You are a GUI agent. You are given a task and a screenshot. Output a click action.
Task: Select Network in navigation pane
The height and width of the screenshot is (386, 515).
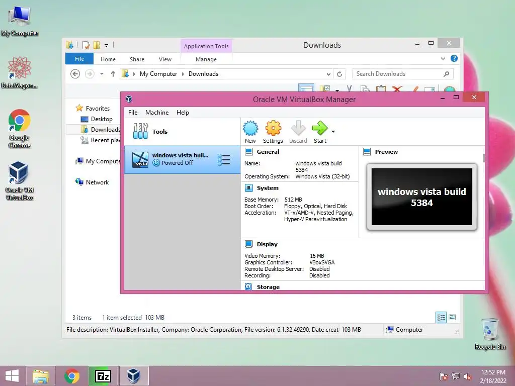pyautogui.click(x=97, y=182)
